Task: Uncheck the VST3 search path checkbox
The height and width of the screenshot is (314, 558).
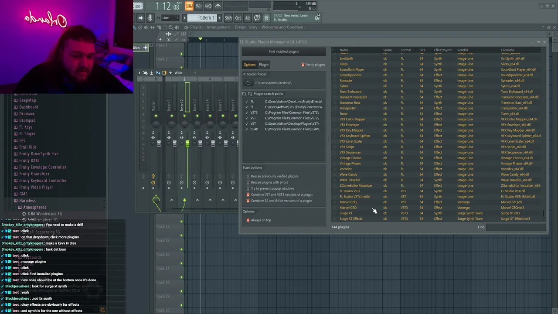Action: [247, 113]
